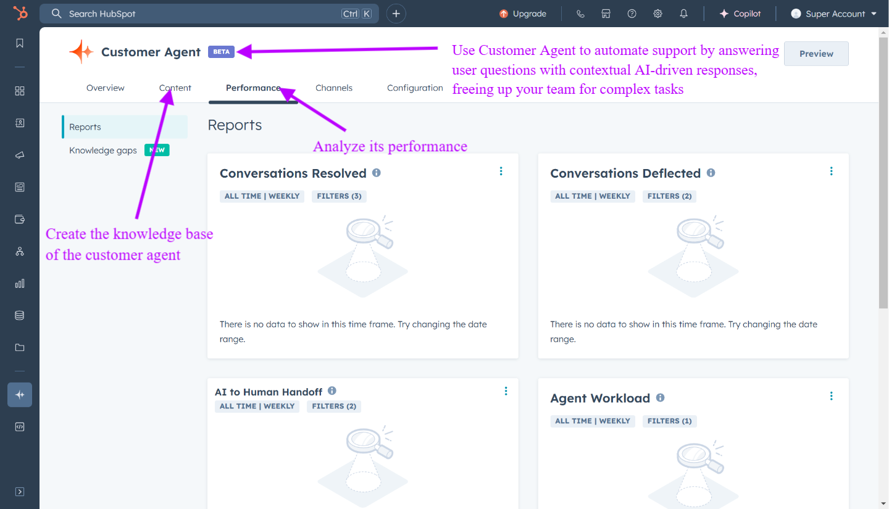This screenshot has height=509, width=889.
Task: Open the kebab menu on Conversations Resolved
Action: click(x=501, y=171)
